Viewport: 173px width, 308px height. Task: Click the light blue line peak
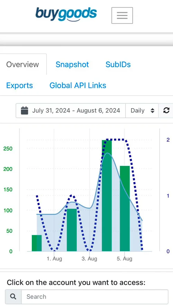tap(107, 153)
